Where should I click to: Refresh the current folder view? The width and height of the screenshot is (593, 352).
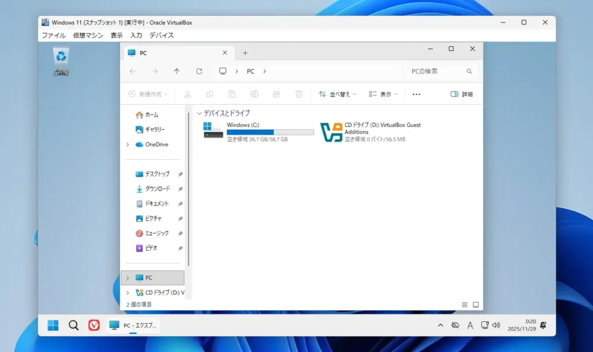coord(199,71)
